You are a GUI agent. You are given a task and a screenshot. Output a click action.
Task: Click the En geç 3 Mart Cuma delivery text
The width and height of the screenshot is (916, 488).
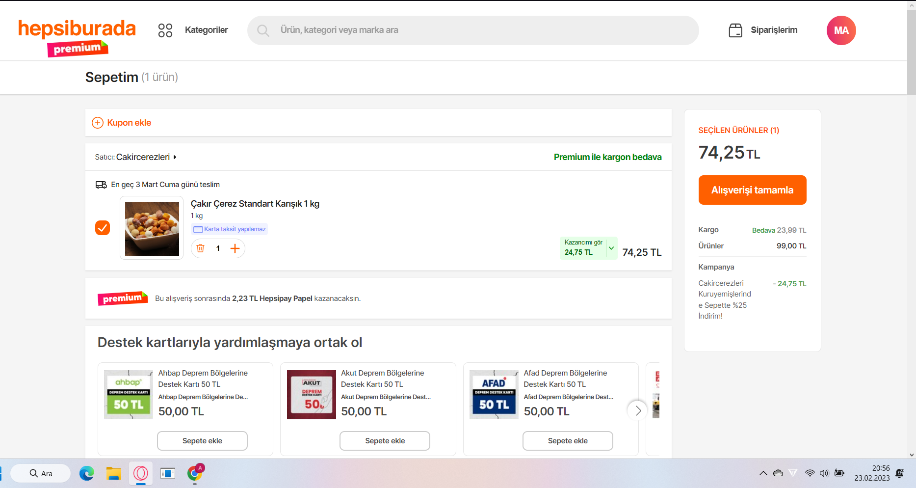coord(165,185)
